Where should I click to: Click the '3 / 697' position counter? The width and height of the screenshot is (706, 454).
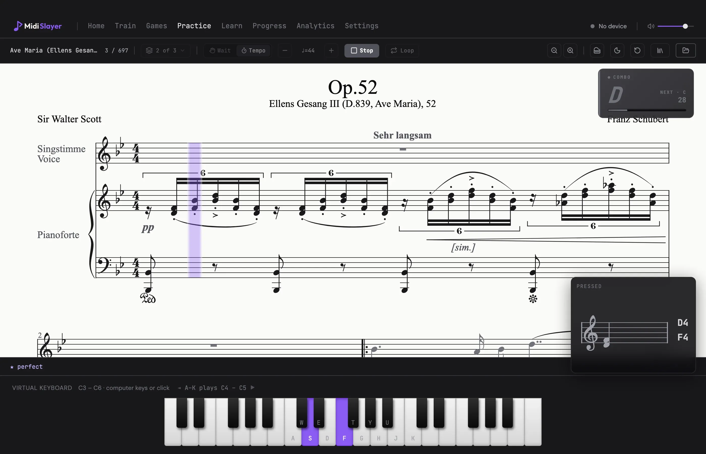(117, 50)
